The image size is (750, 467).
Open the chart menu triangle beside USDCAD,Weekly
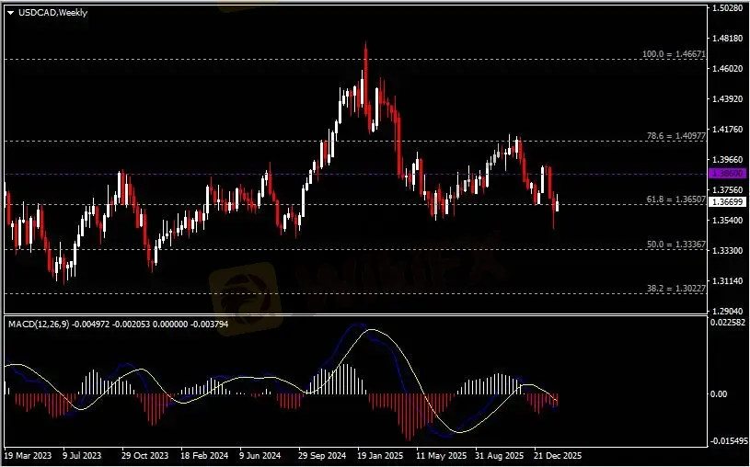[x=10, y=13]
